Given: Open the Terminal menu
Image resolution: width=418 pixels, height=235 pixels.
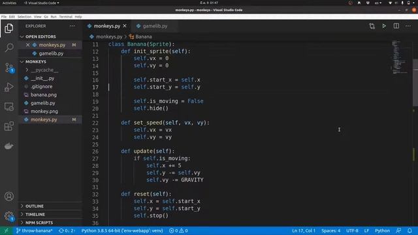Looking at the screenshot, I should click(x=65, y=17).
